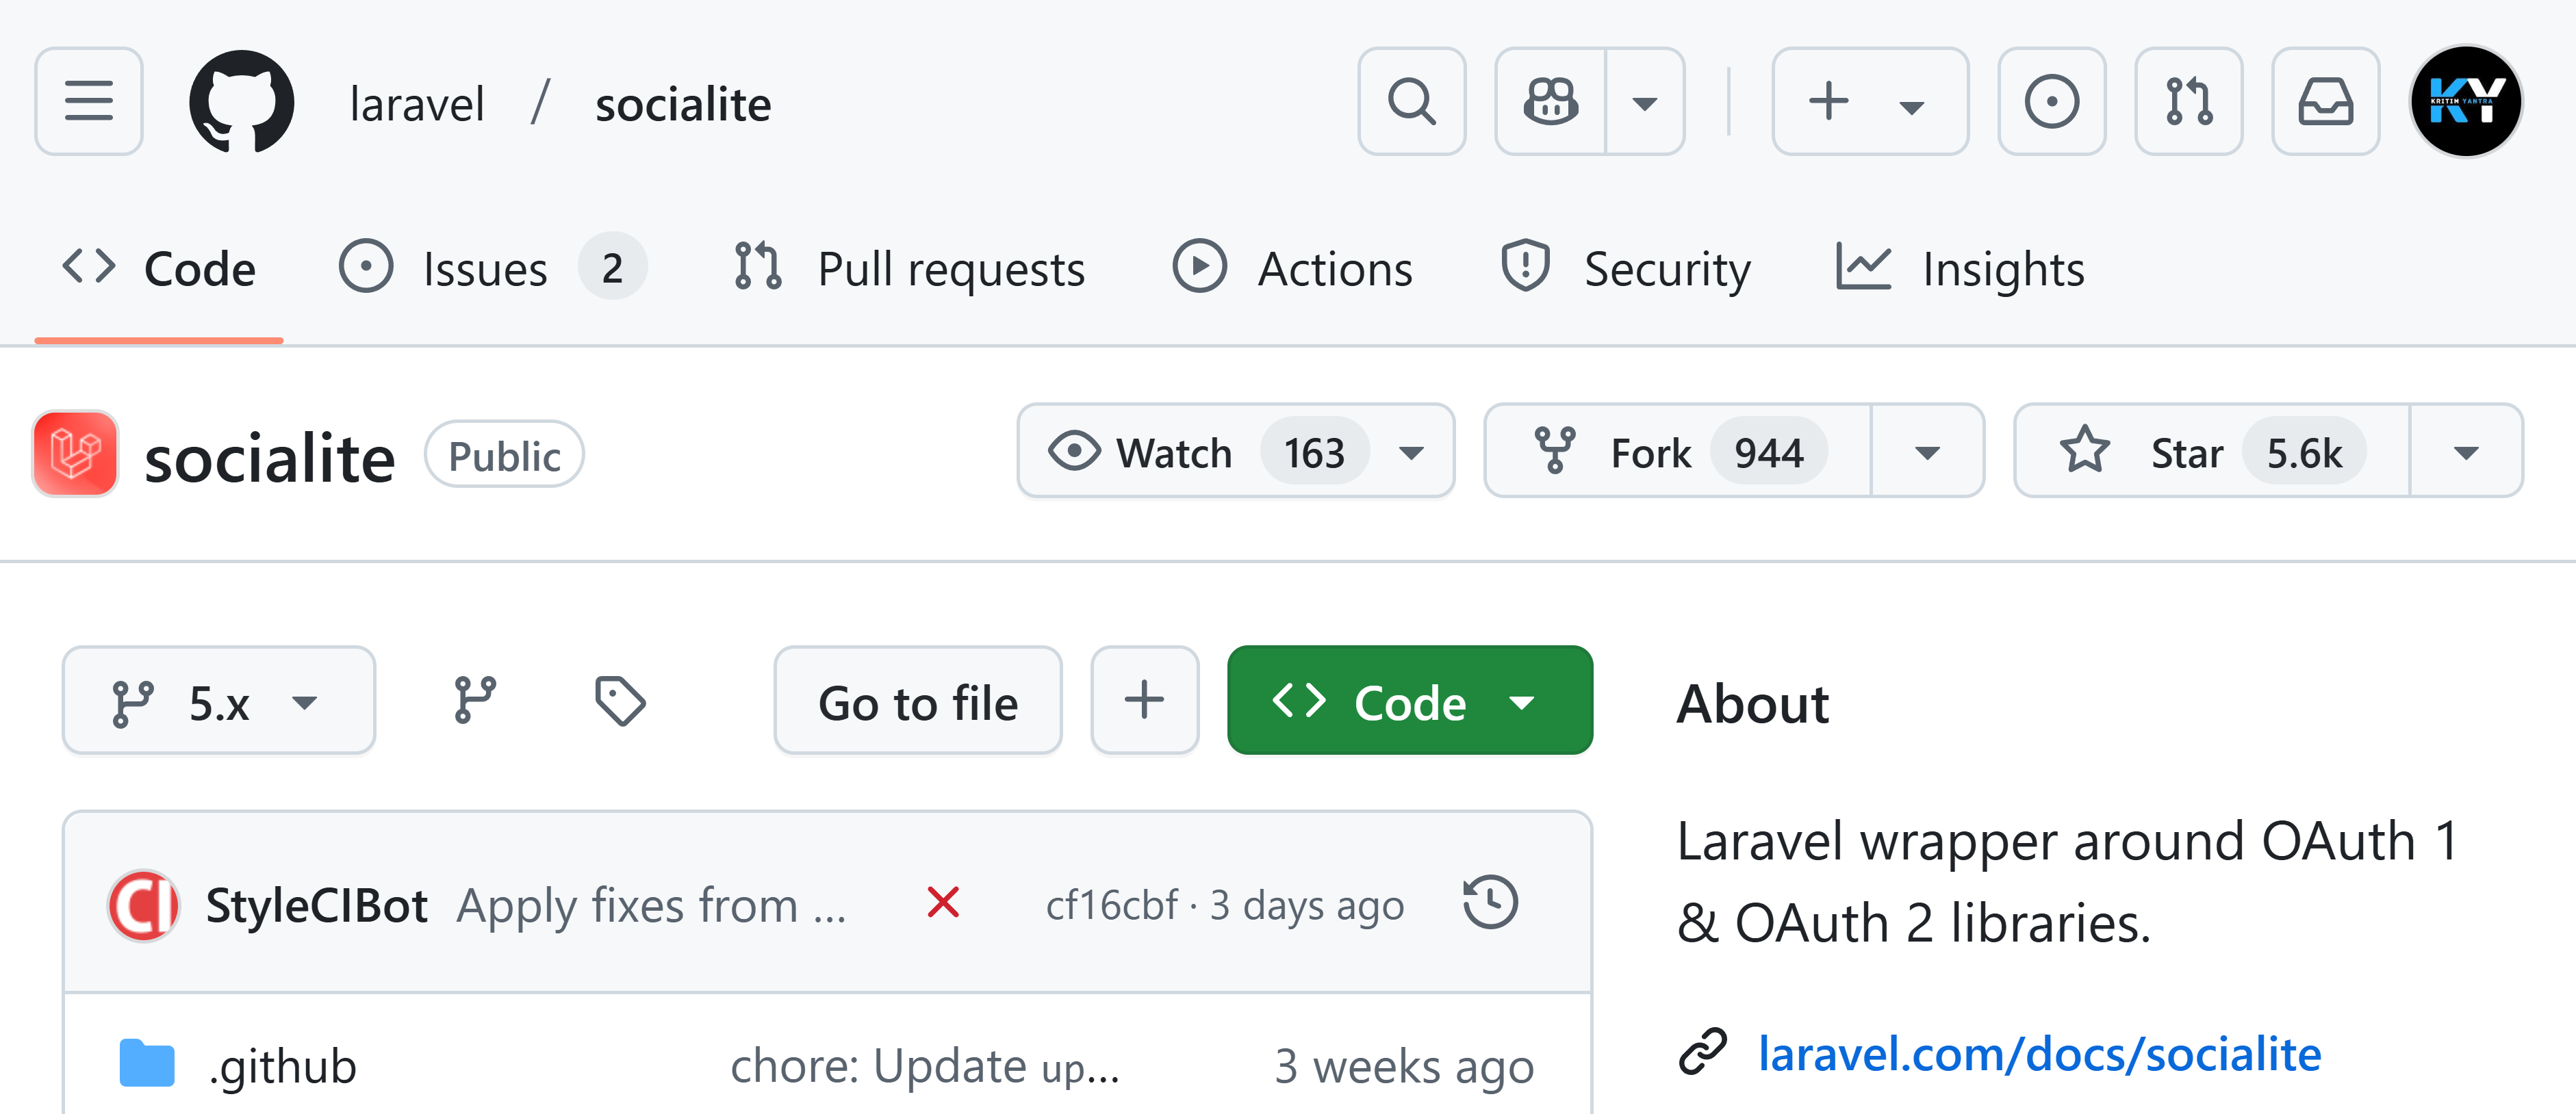Open the green Code clone dropdown
The image size is (2576, 1114).
pyautogui.click(x=1409, y=701)
